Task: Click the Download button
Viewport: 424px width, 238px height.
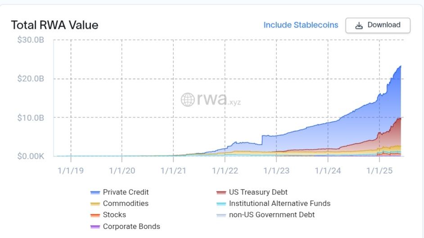Action: click(x=378, y=25)
